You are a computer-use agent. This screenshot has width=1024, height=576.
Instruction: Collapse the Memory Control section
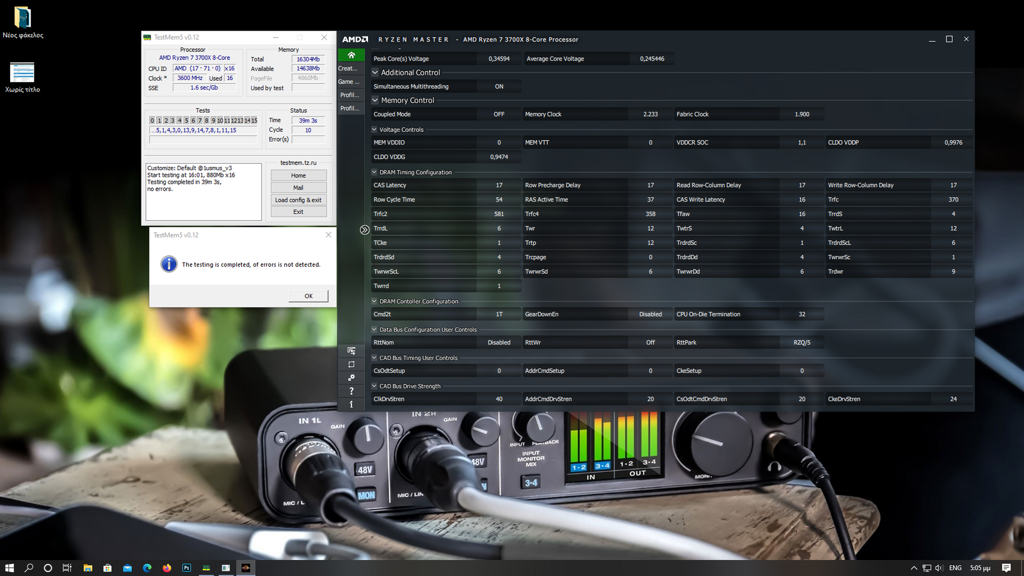(376, 100)
